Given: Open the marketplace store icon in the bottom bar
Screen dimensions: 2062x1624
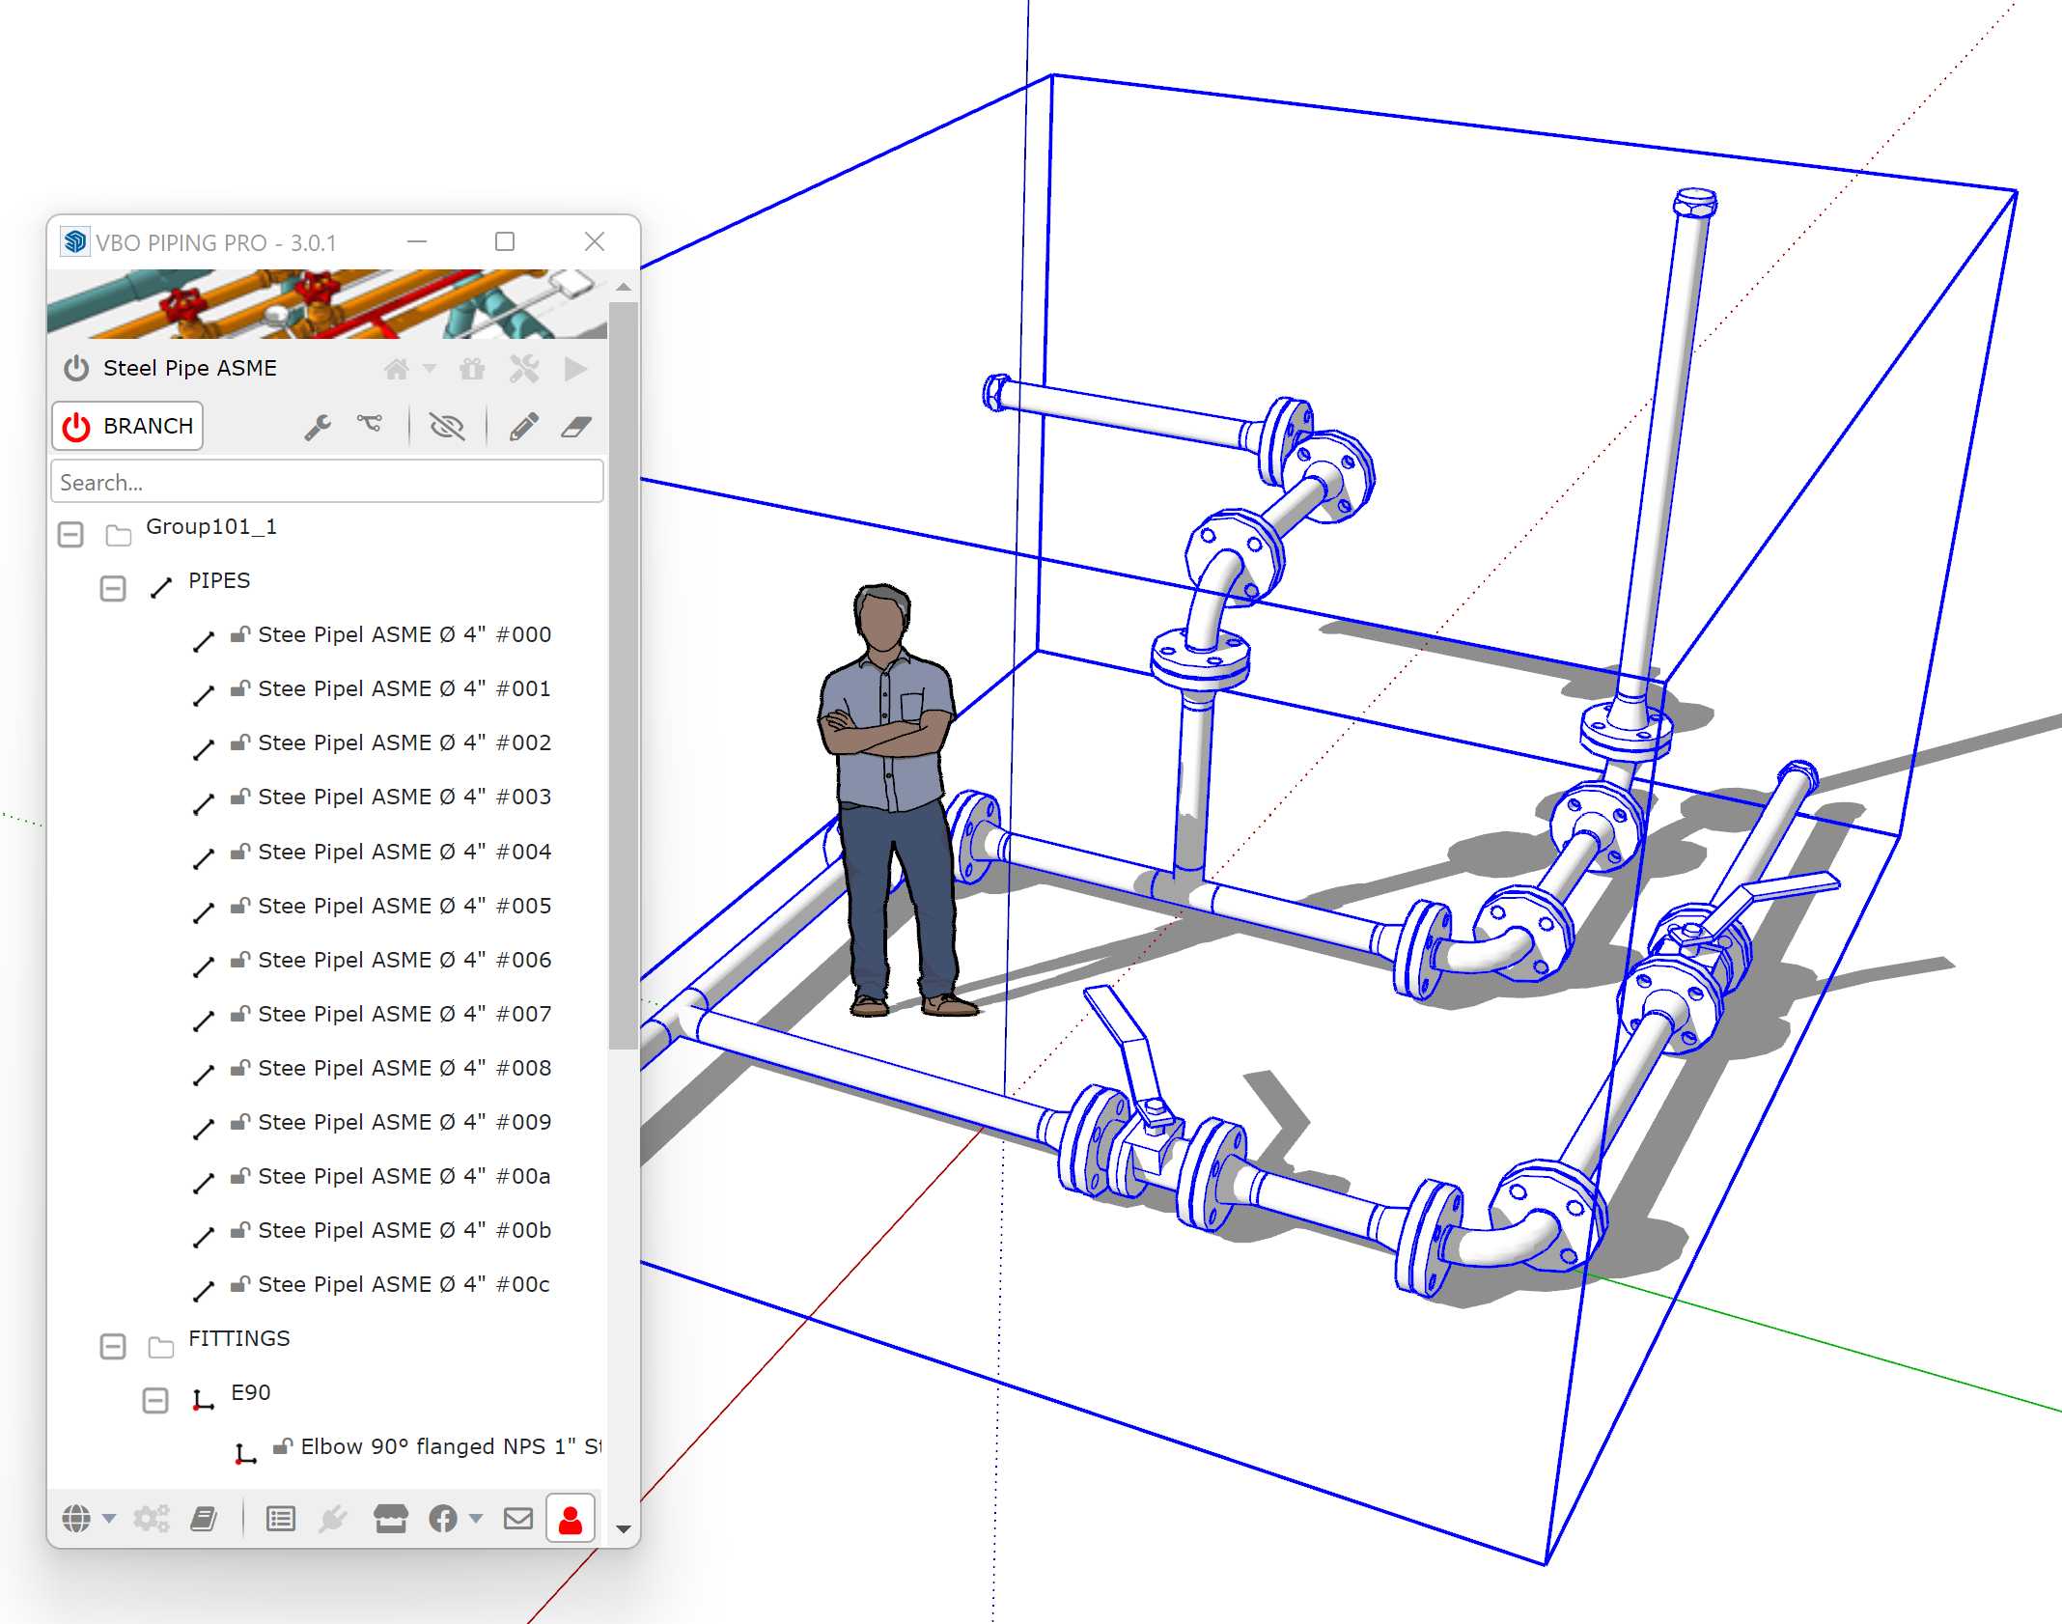Looking at the screenshot, I should 390,1517.
